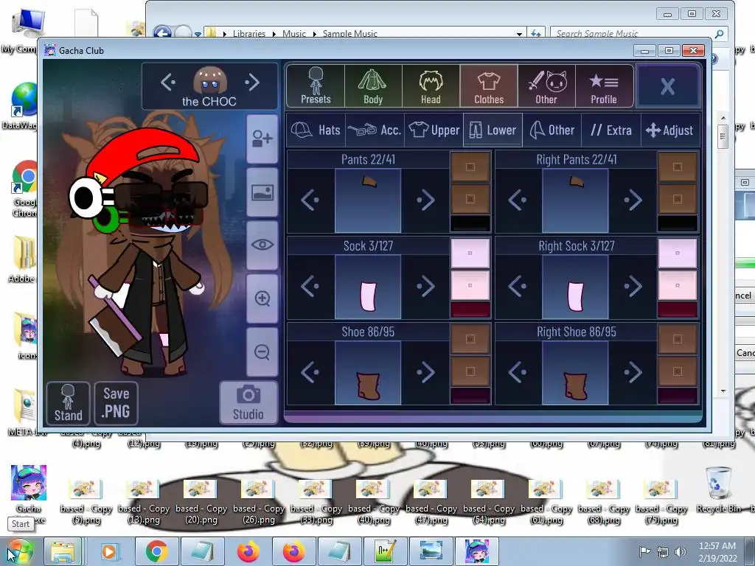Click the add character icon
This screenshot has height=566, width=755.
point(262,139)
